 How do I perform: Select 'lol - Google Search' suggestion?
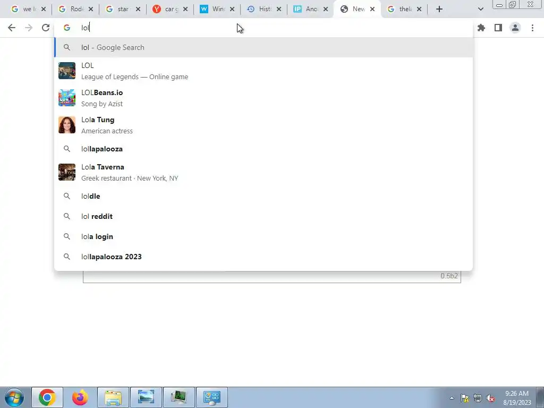(x=263, y=47)
